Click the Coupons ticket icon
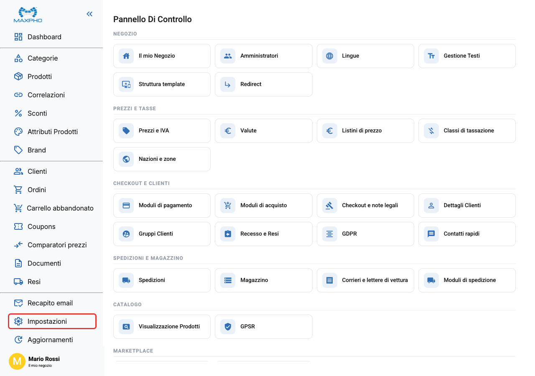This screenshot has width=535, height=376. tap(18, 226)
